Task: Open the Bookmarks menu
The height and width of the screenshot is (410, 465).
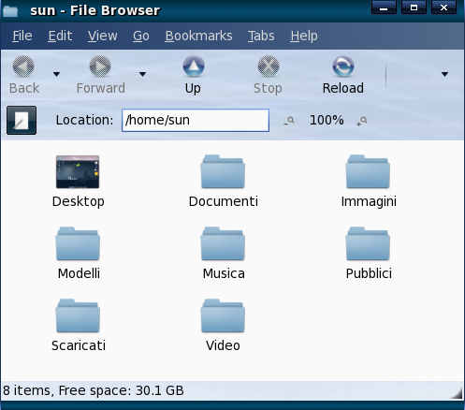Action: point(198,36)
